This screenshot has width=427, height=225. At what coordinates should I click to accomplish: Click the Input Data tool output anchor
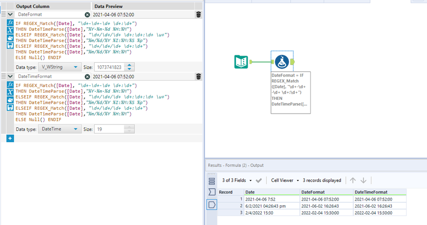251,62
